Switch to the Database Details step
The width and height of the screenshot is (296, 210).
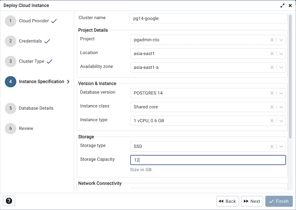click(x=36, y=108)
